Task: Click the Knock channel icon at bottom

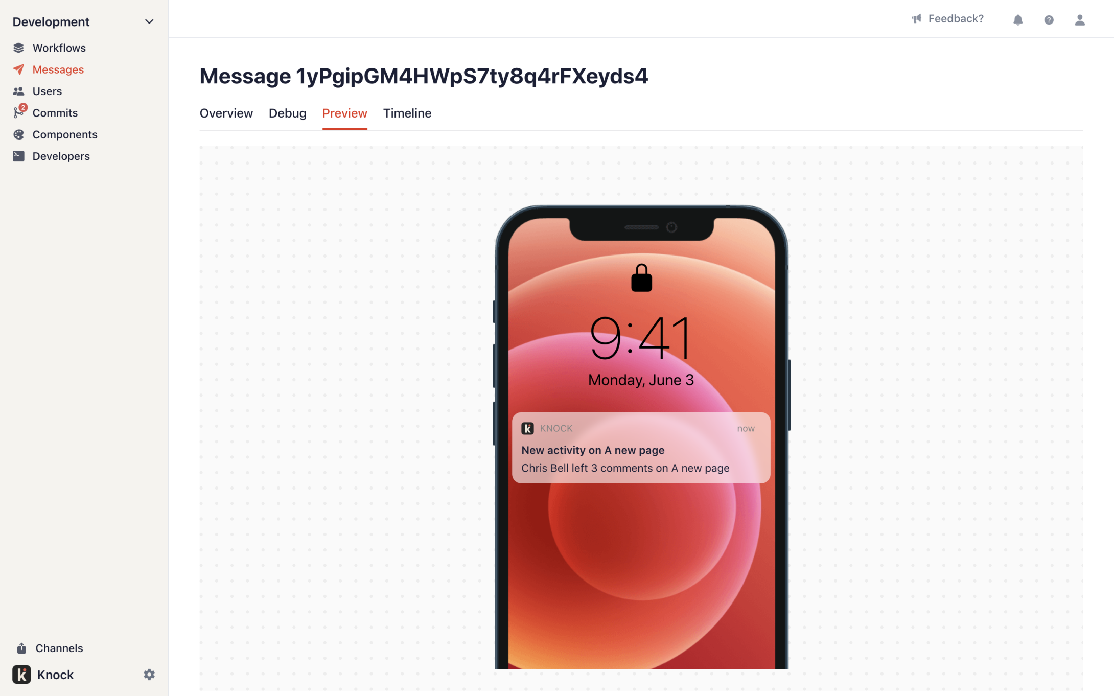Action: (21, 675)
